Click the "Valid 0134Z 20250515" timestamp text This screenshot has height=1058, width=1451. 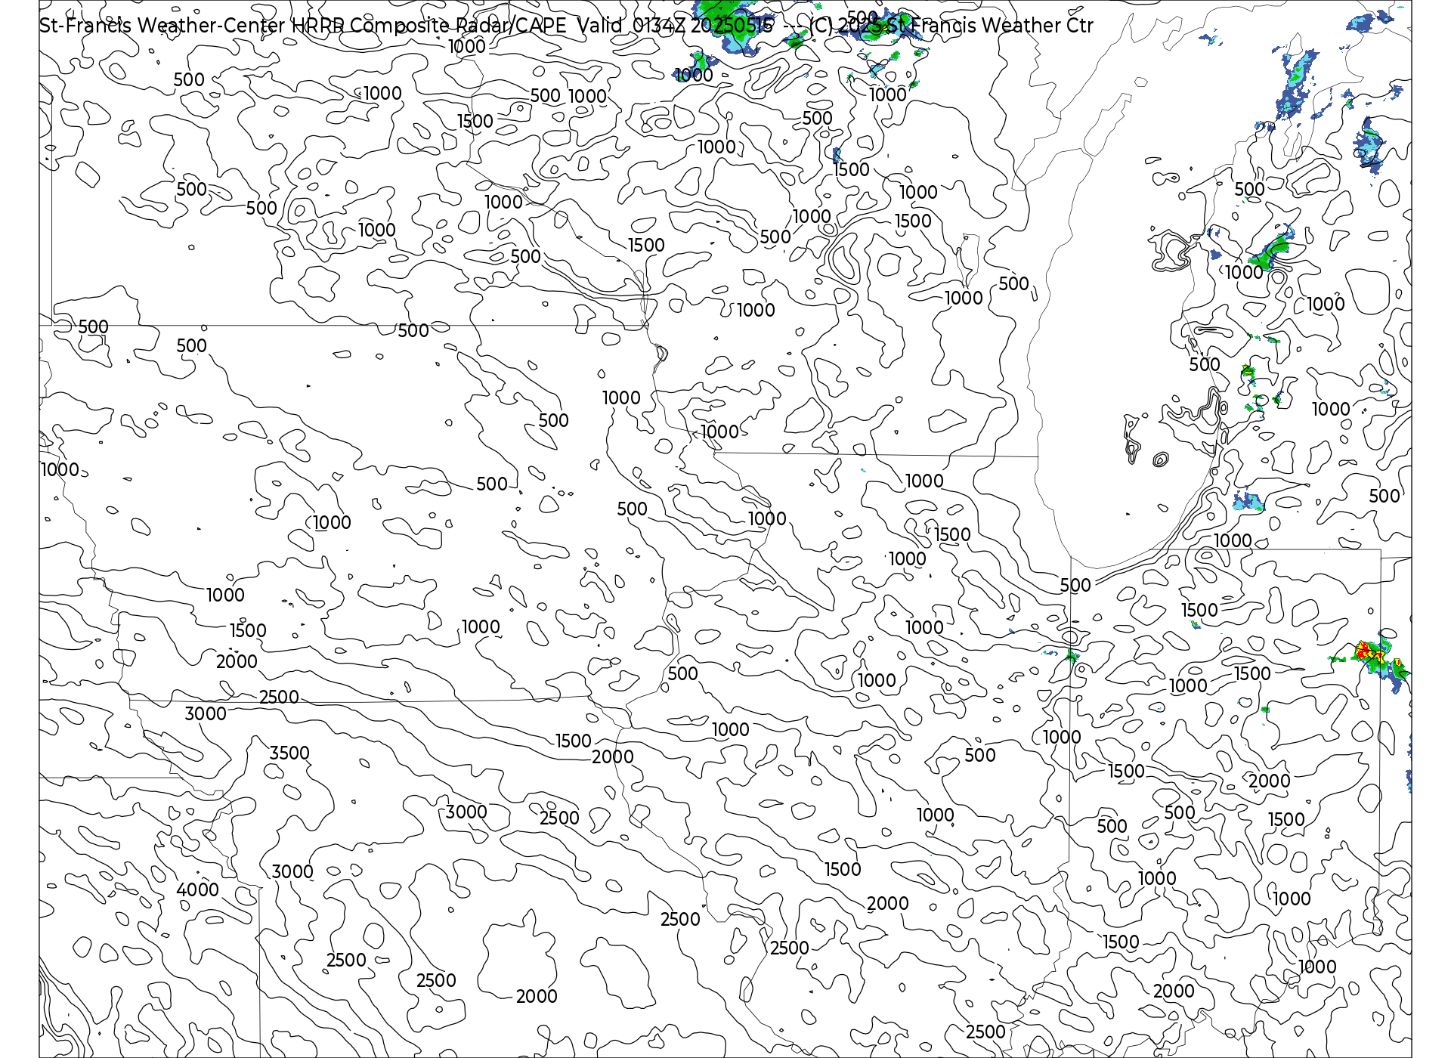pos(676,26)
